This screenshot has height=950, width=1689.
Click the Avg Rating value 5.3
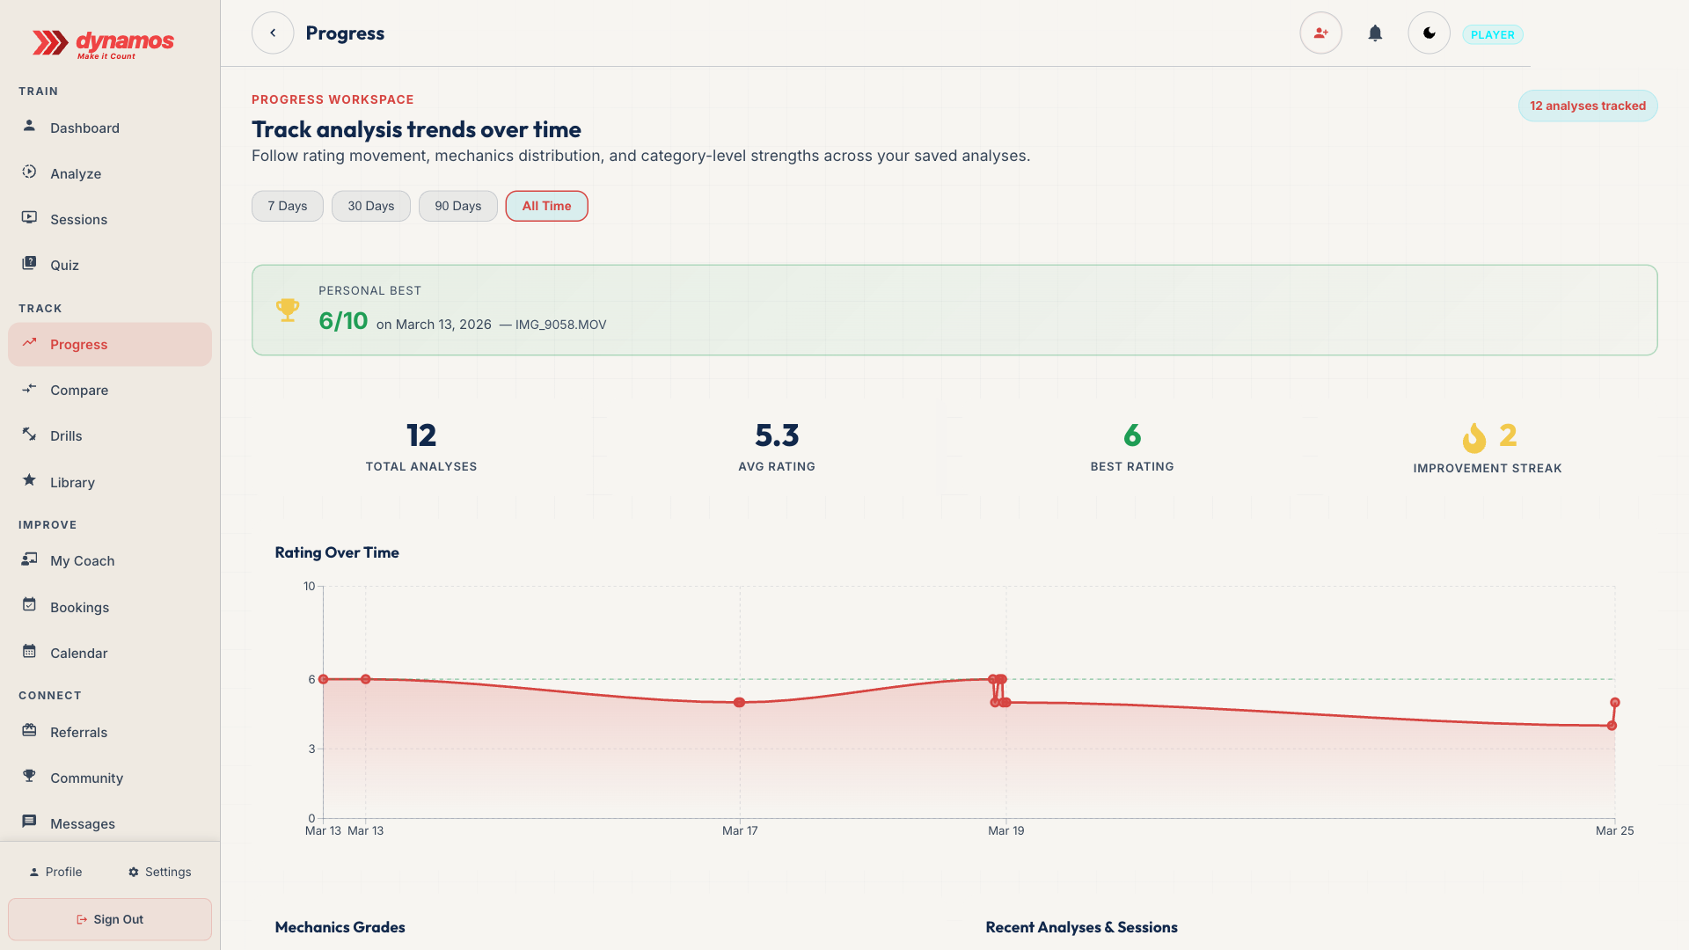click(777, 435)
